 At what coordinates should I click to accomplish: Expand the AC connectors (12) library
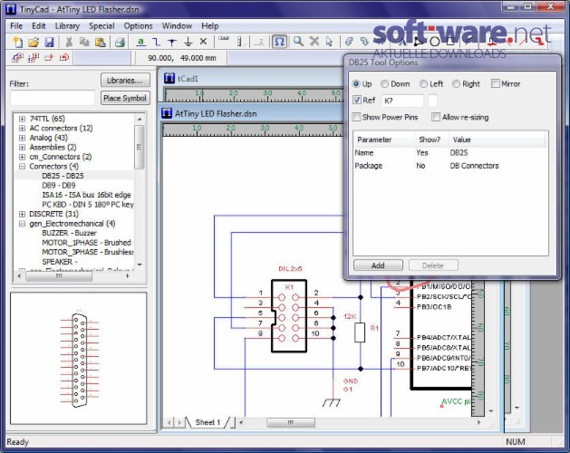tap(22, 129)
